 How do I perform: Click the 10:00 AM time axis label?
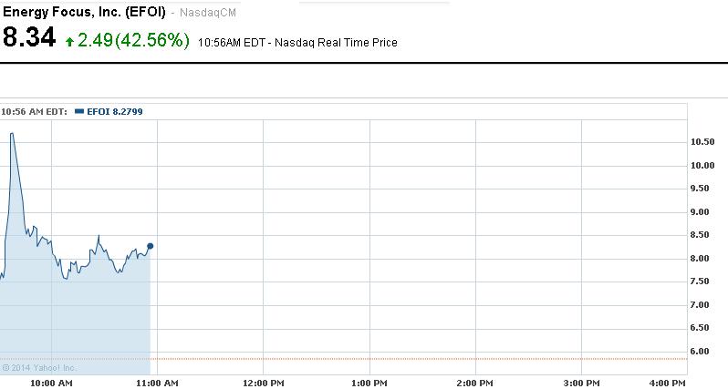tap(51, 383)
